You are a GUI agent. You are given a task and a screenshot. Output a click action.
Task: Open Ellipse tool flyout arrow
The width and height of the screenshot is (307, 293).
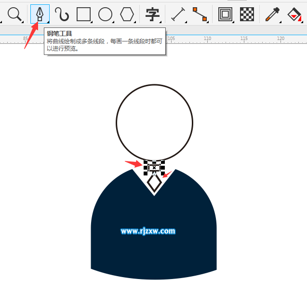click(x=113, y=22)
